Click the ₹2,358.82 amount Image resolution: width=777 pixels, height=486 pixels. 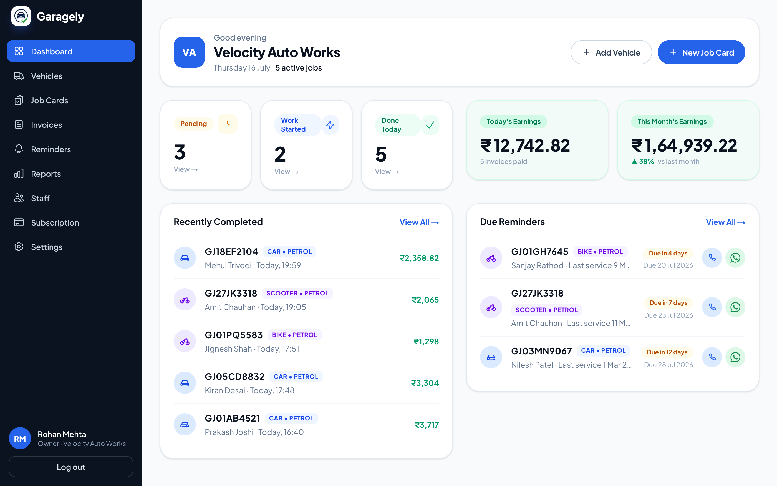419,258
